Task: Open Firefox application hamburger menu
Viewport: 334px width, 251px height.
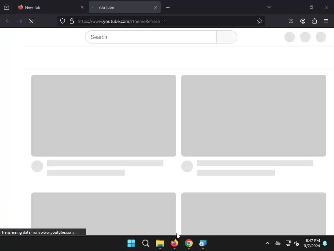Action: tap(326, 21)
